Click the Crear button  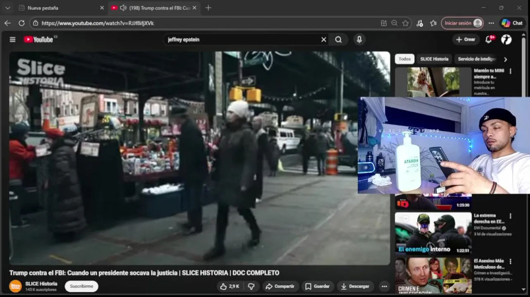click(x=466, y=40)
